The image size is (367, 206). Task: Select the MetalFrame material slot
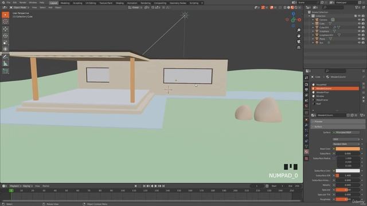[335, 100]
